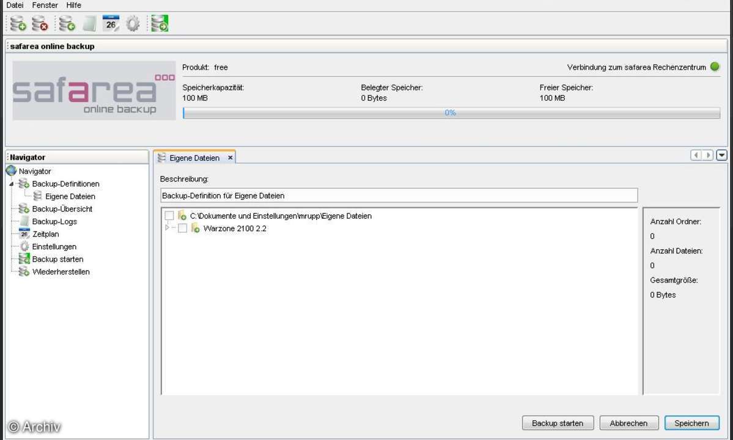Click the 0% storage progress bar

click(451, 112)
